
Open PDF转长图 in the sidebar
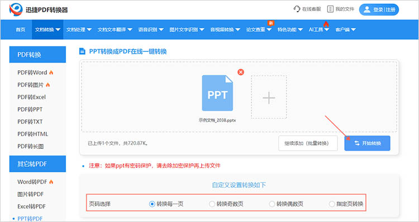pyautogui.click(x=31, y=146)
